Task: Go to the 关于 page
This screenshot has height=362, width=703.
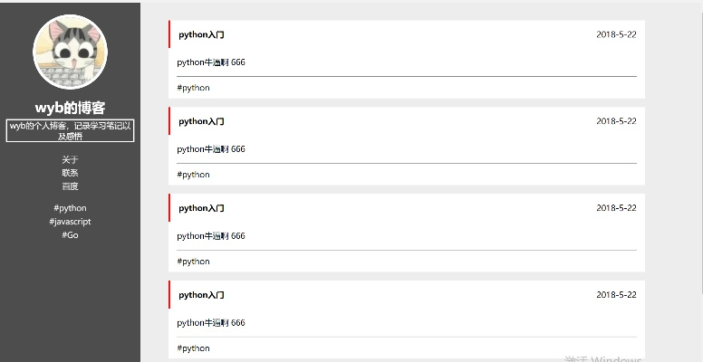Action: click(70, 159)
